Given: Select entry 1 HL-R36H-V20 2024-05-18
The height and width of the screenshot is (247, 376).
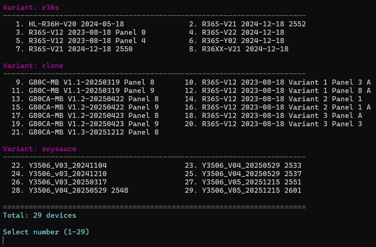Looking at the screenshot, I should click(x=70, y=24).
